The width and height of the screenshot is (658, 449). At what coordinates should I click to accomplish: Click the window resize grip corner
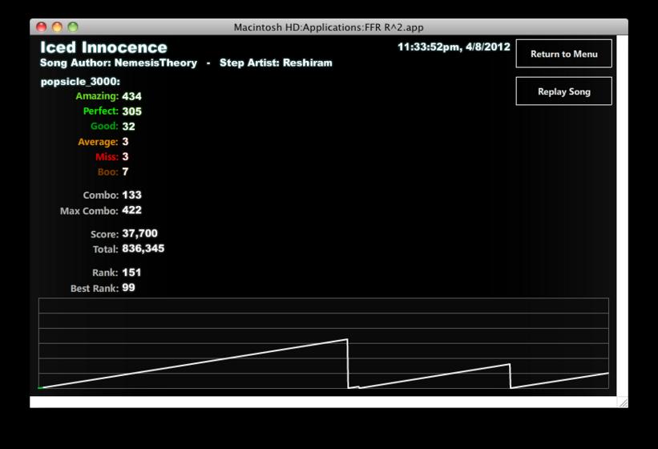coord(624,402)
